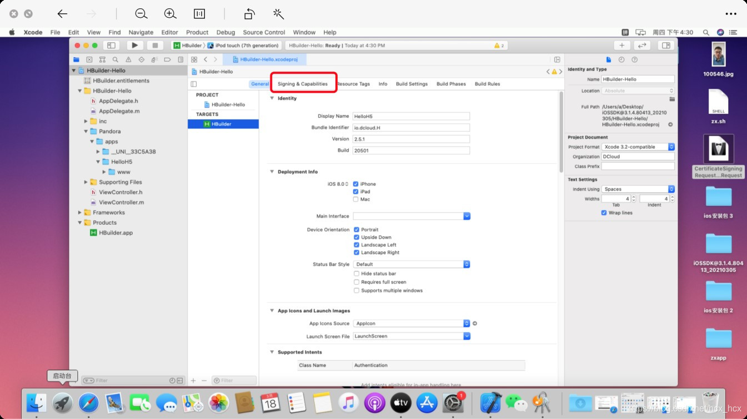Open the Report navigator
Screen dimensions: 747x419
[181, 59]
